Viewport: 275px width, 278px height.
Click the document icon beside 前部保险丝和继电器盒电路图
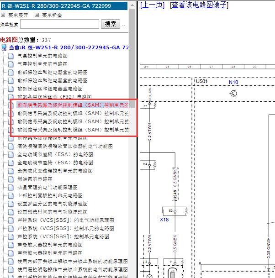coord(11,89)
